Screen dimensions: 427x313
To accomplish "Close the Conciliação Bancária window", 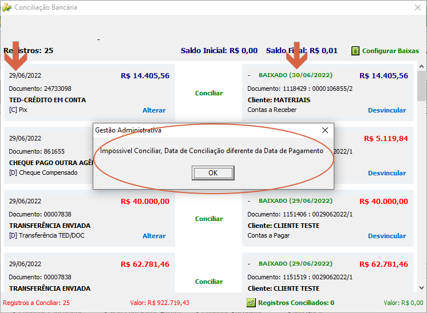I will click(418, 7).
